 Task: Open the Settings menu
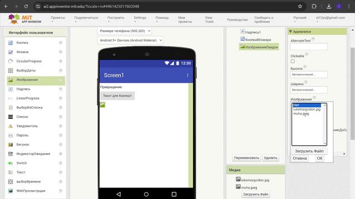[140, 19]
